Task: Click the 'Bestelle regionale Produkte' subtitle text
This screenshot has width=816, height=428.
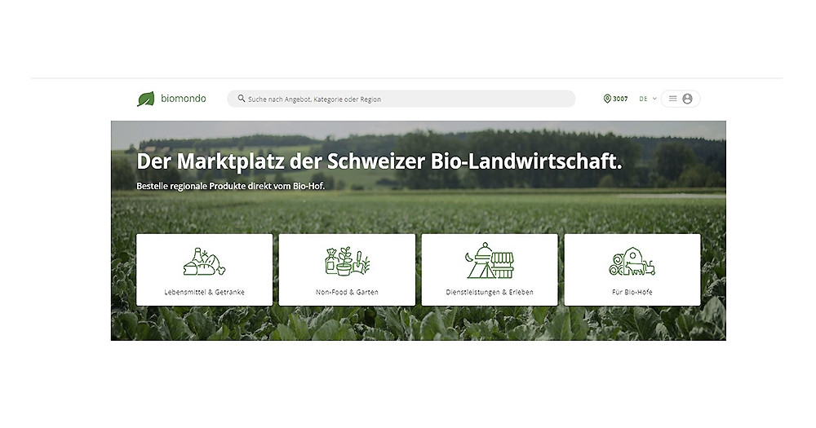Action: [x=230, y=186]
